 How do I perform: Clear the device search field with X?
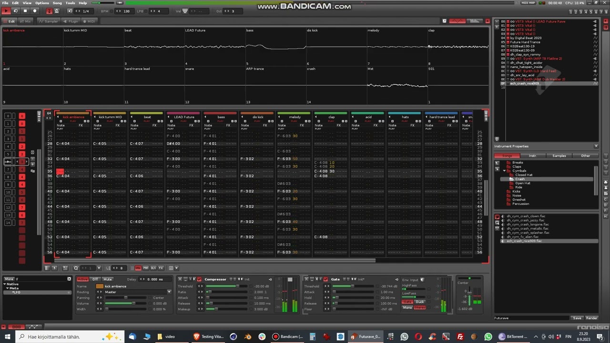point(69,279)
